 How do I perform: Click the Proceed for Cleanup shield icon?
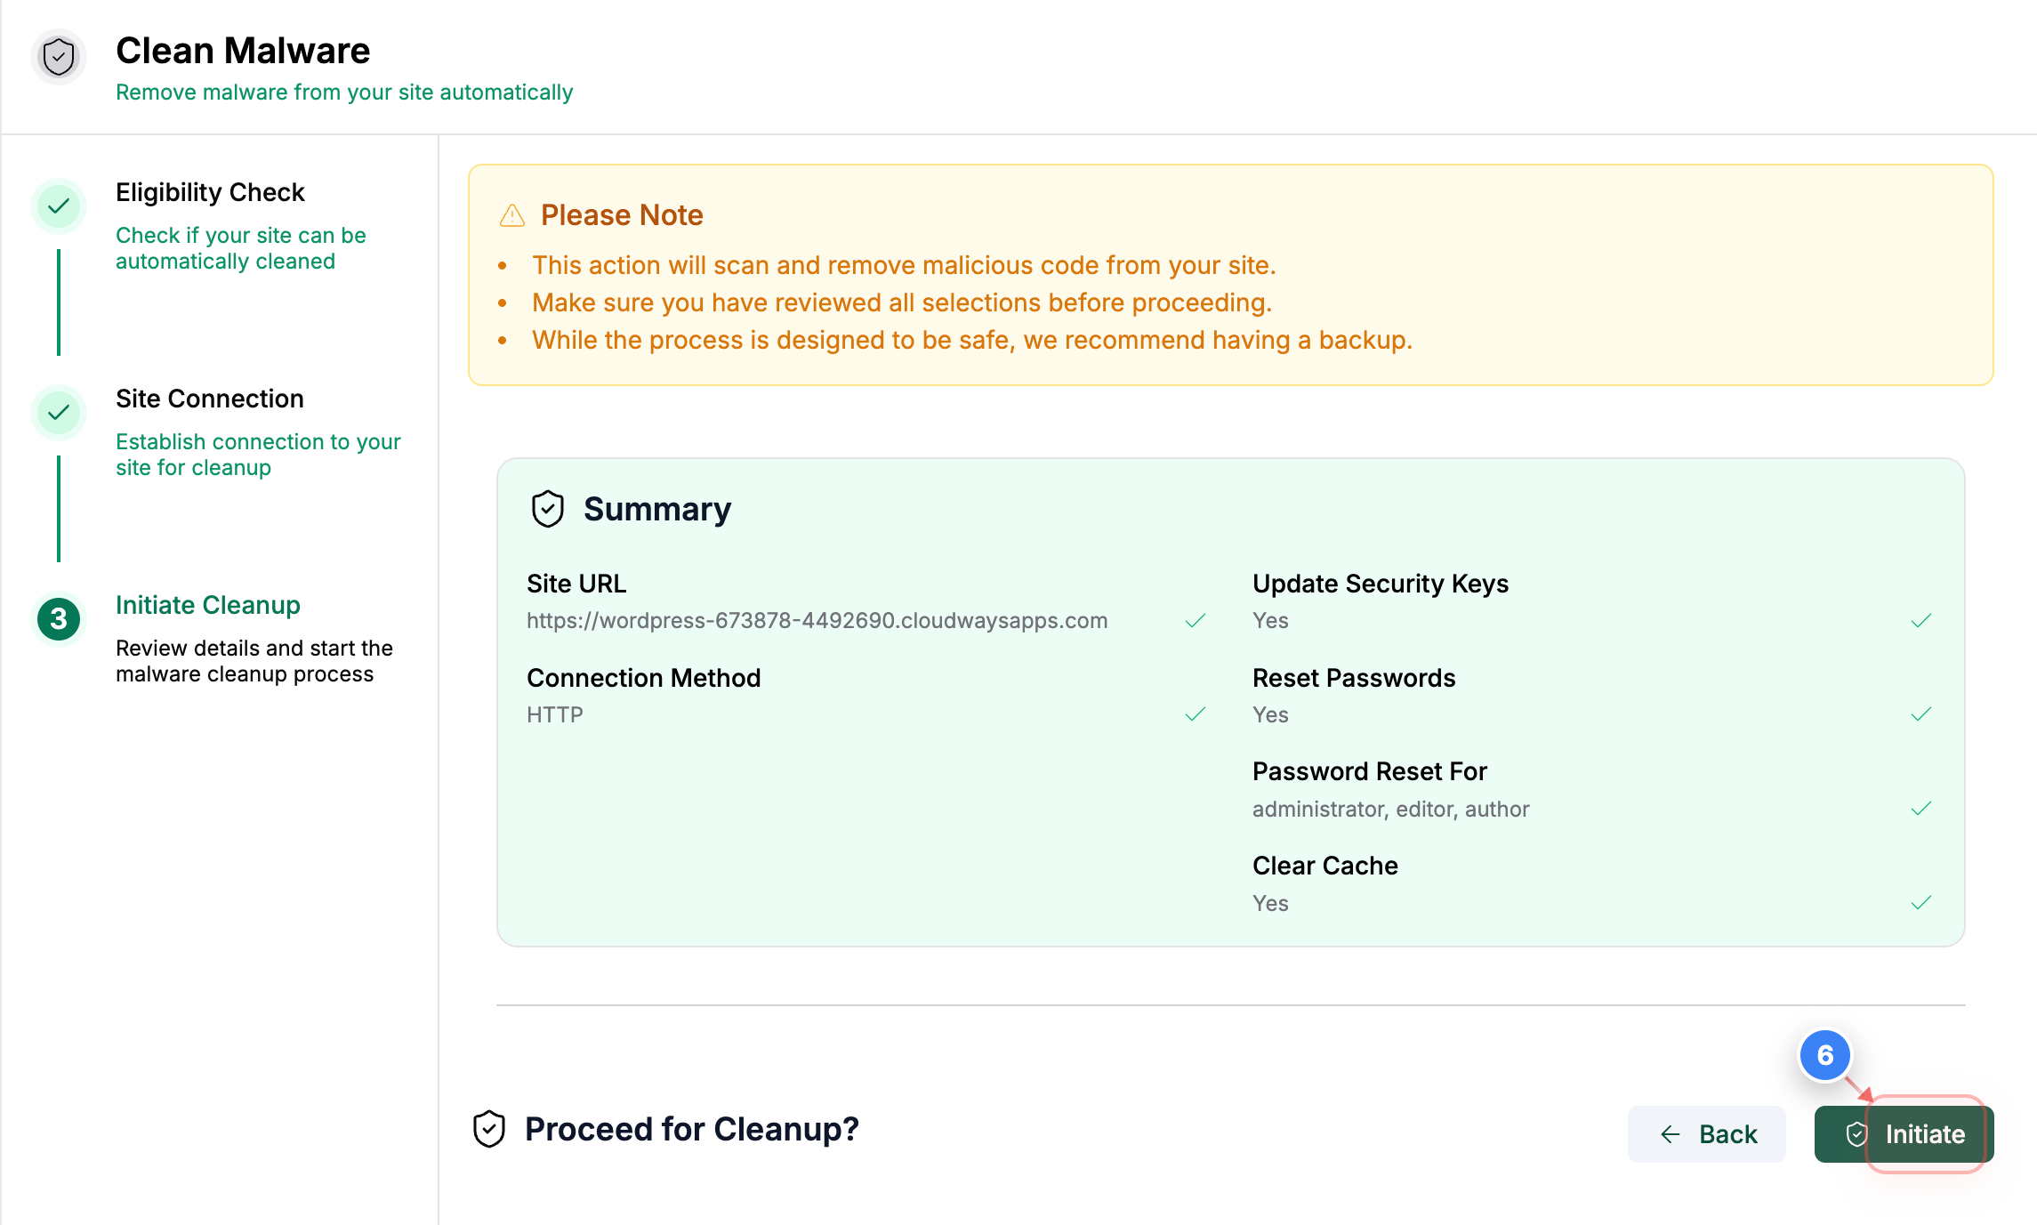[488, 1128]
